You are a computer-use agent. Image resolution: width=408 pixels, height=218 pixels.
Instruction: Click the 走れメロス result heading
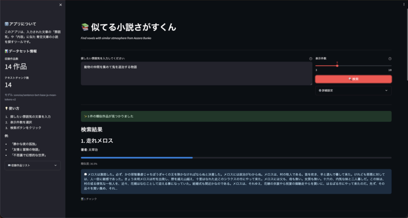(97, 141)
